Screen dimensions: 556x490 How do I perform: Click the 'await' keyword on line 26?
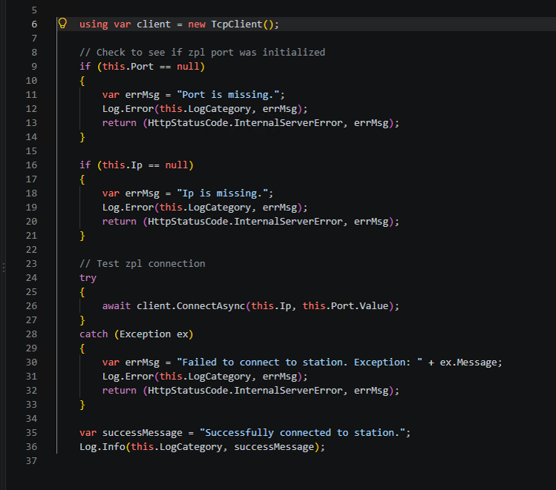pos(117,306)
